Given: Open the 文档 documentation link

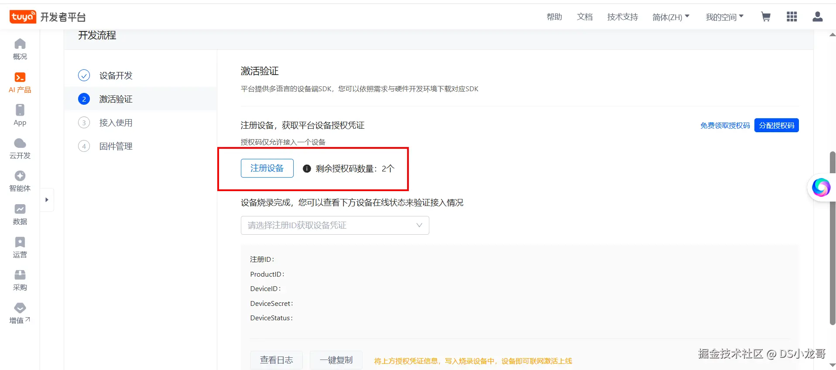Looking at the screenshot, I should click(x=585, y=17).
